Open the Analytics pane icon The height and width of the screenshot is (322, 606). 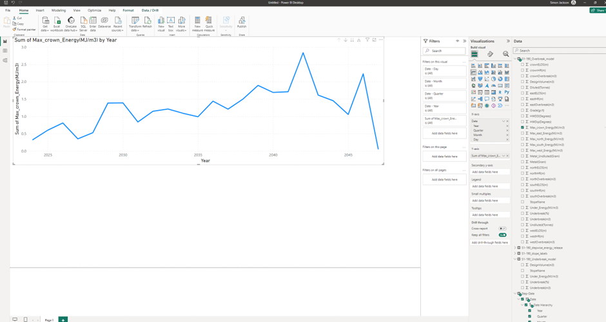click(505, 54)
